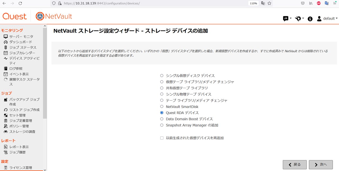Open ライセンス管理 from the sidebar
339x171 pixels.
pyautogui.click(x=21, y=168)
